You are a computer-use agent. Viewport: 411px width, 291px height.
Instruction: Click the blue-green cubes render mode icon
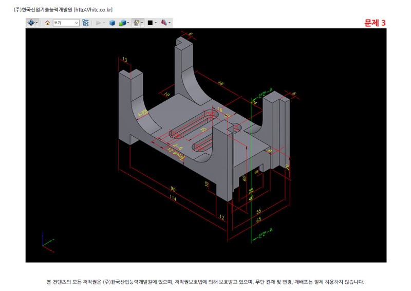(x=122, y=23)
